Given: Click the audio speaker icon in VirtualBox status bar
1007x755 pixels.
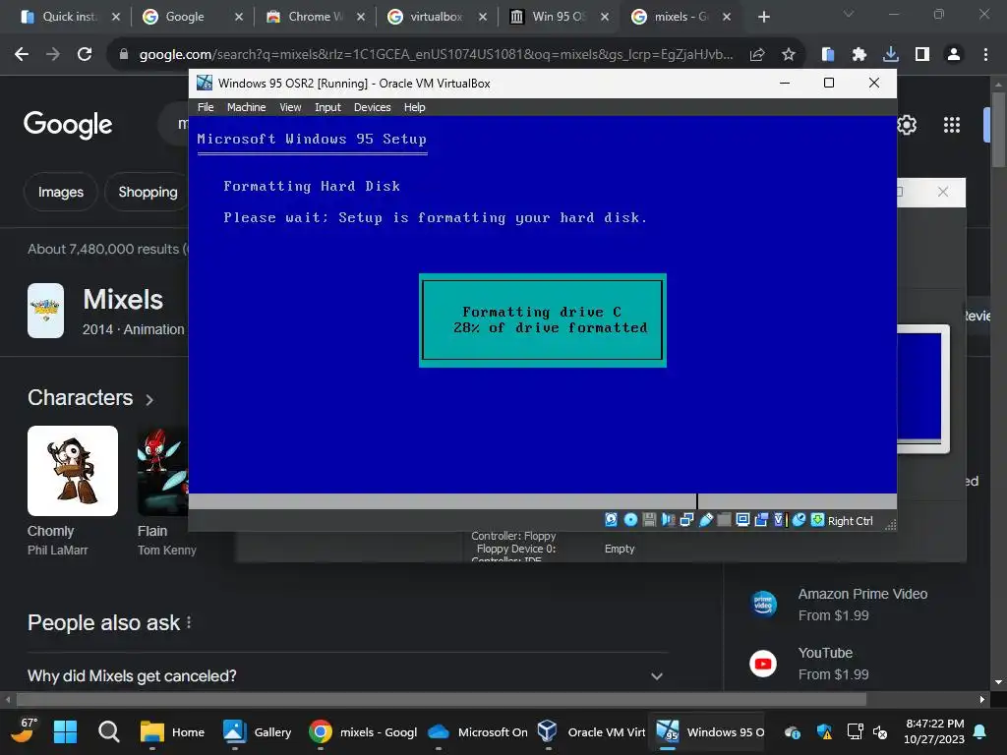Looking at the screenshot, I should coord(668,520).
